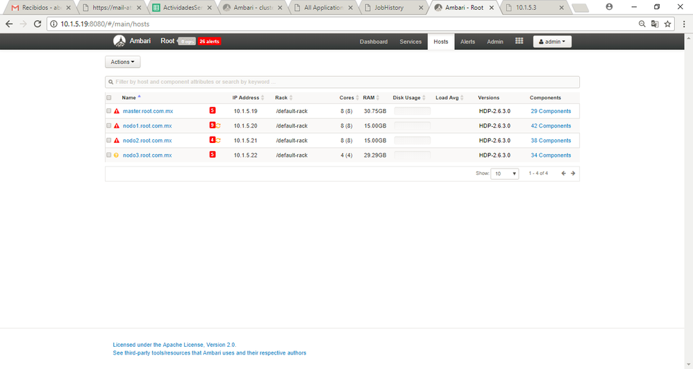Open the views grid icon
Screen dimensions: 693x369
[x=519, y=41]
